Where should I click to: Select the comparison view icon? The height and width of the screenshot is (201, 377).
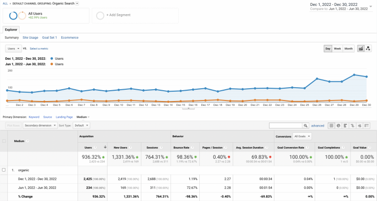click(x=353, y=126)
